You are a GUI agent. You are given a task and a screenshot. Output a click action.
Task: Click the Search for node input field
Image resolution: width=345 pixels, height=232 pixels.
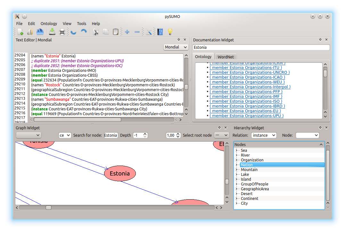point(111,135)
